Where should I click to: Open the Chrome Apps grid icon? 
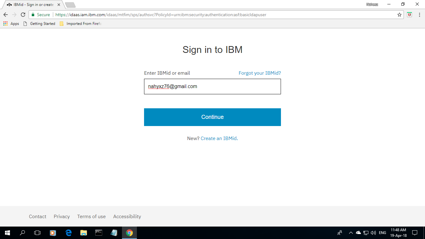[5, 23]
